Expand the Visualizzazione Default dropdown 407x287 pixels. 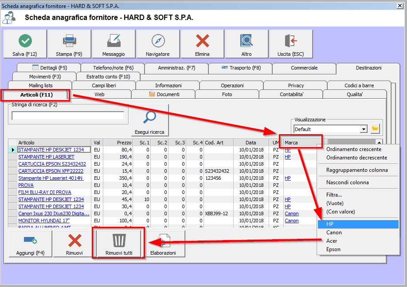(364, 129)
